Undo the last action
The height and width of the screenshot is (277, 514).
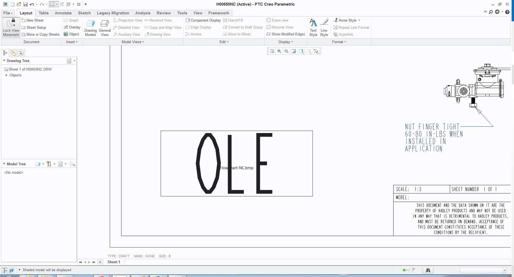(32, 4)
